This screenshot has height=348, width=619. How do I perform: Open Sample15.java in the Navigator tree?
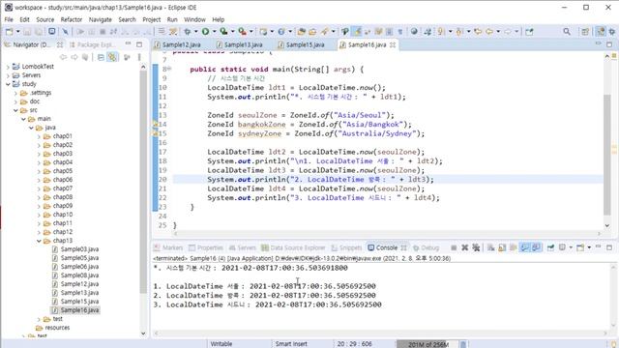click(75, 302)
